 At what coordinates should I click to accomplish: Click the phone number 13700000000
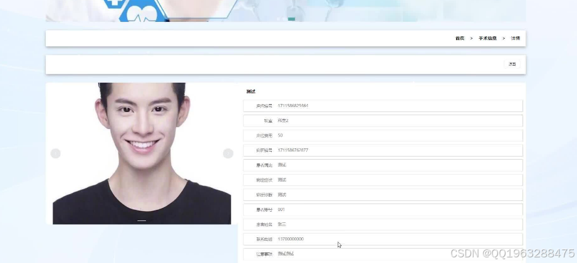291,239
